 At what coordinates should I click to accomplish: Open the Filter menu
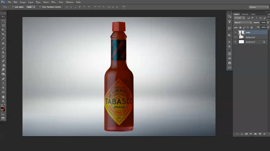point(54,2)
